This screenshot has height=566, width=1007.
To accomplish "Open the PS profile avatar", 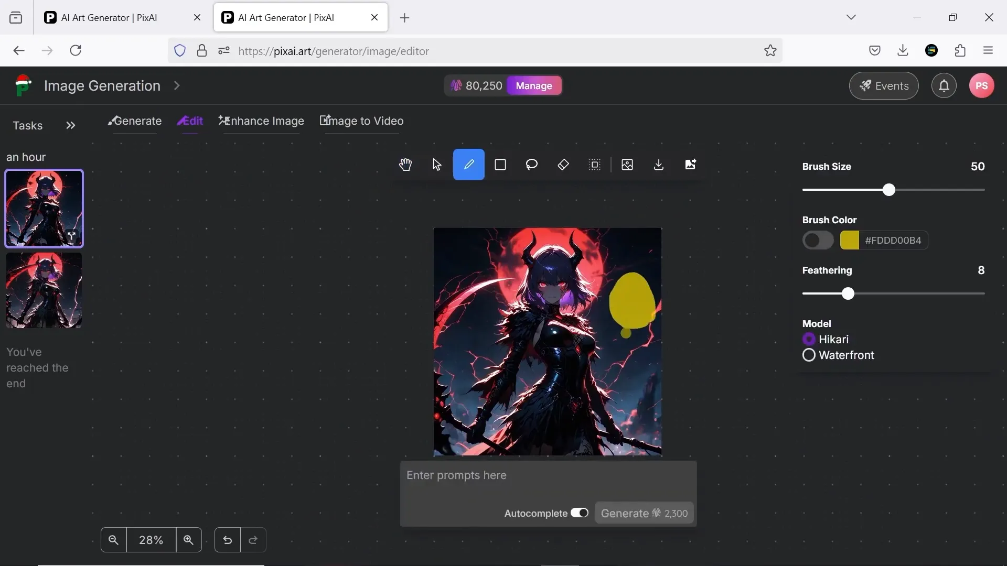I will [x=982, y=85].
